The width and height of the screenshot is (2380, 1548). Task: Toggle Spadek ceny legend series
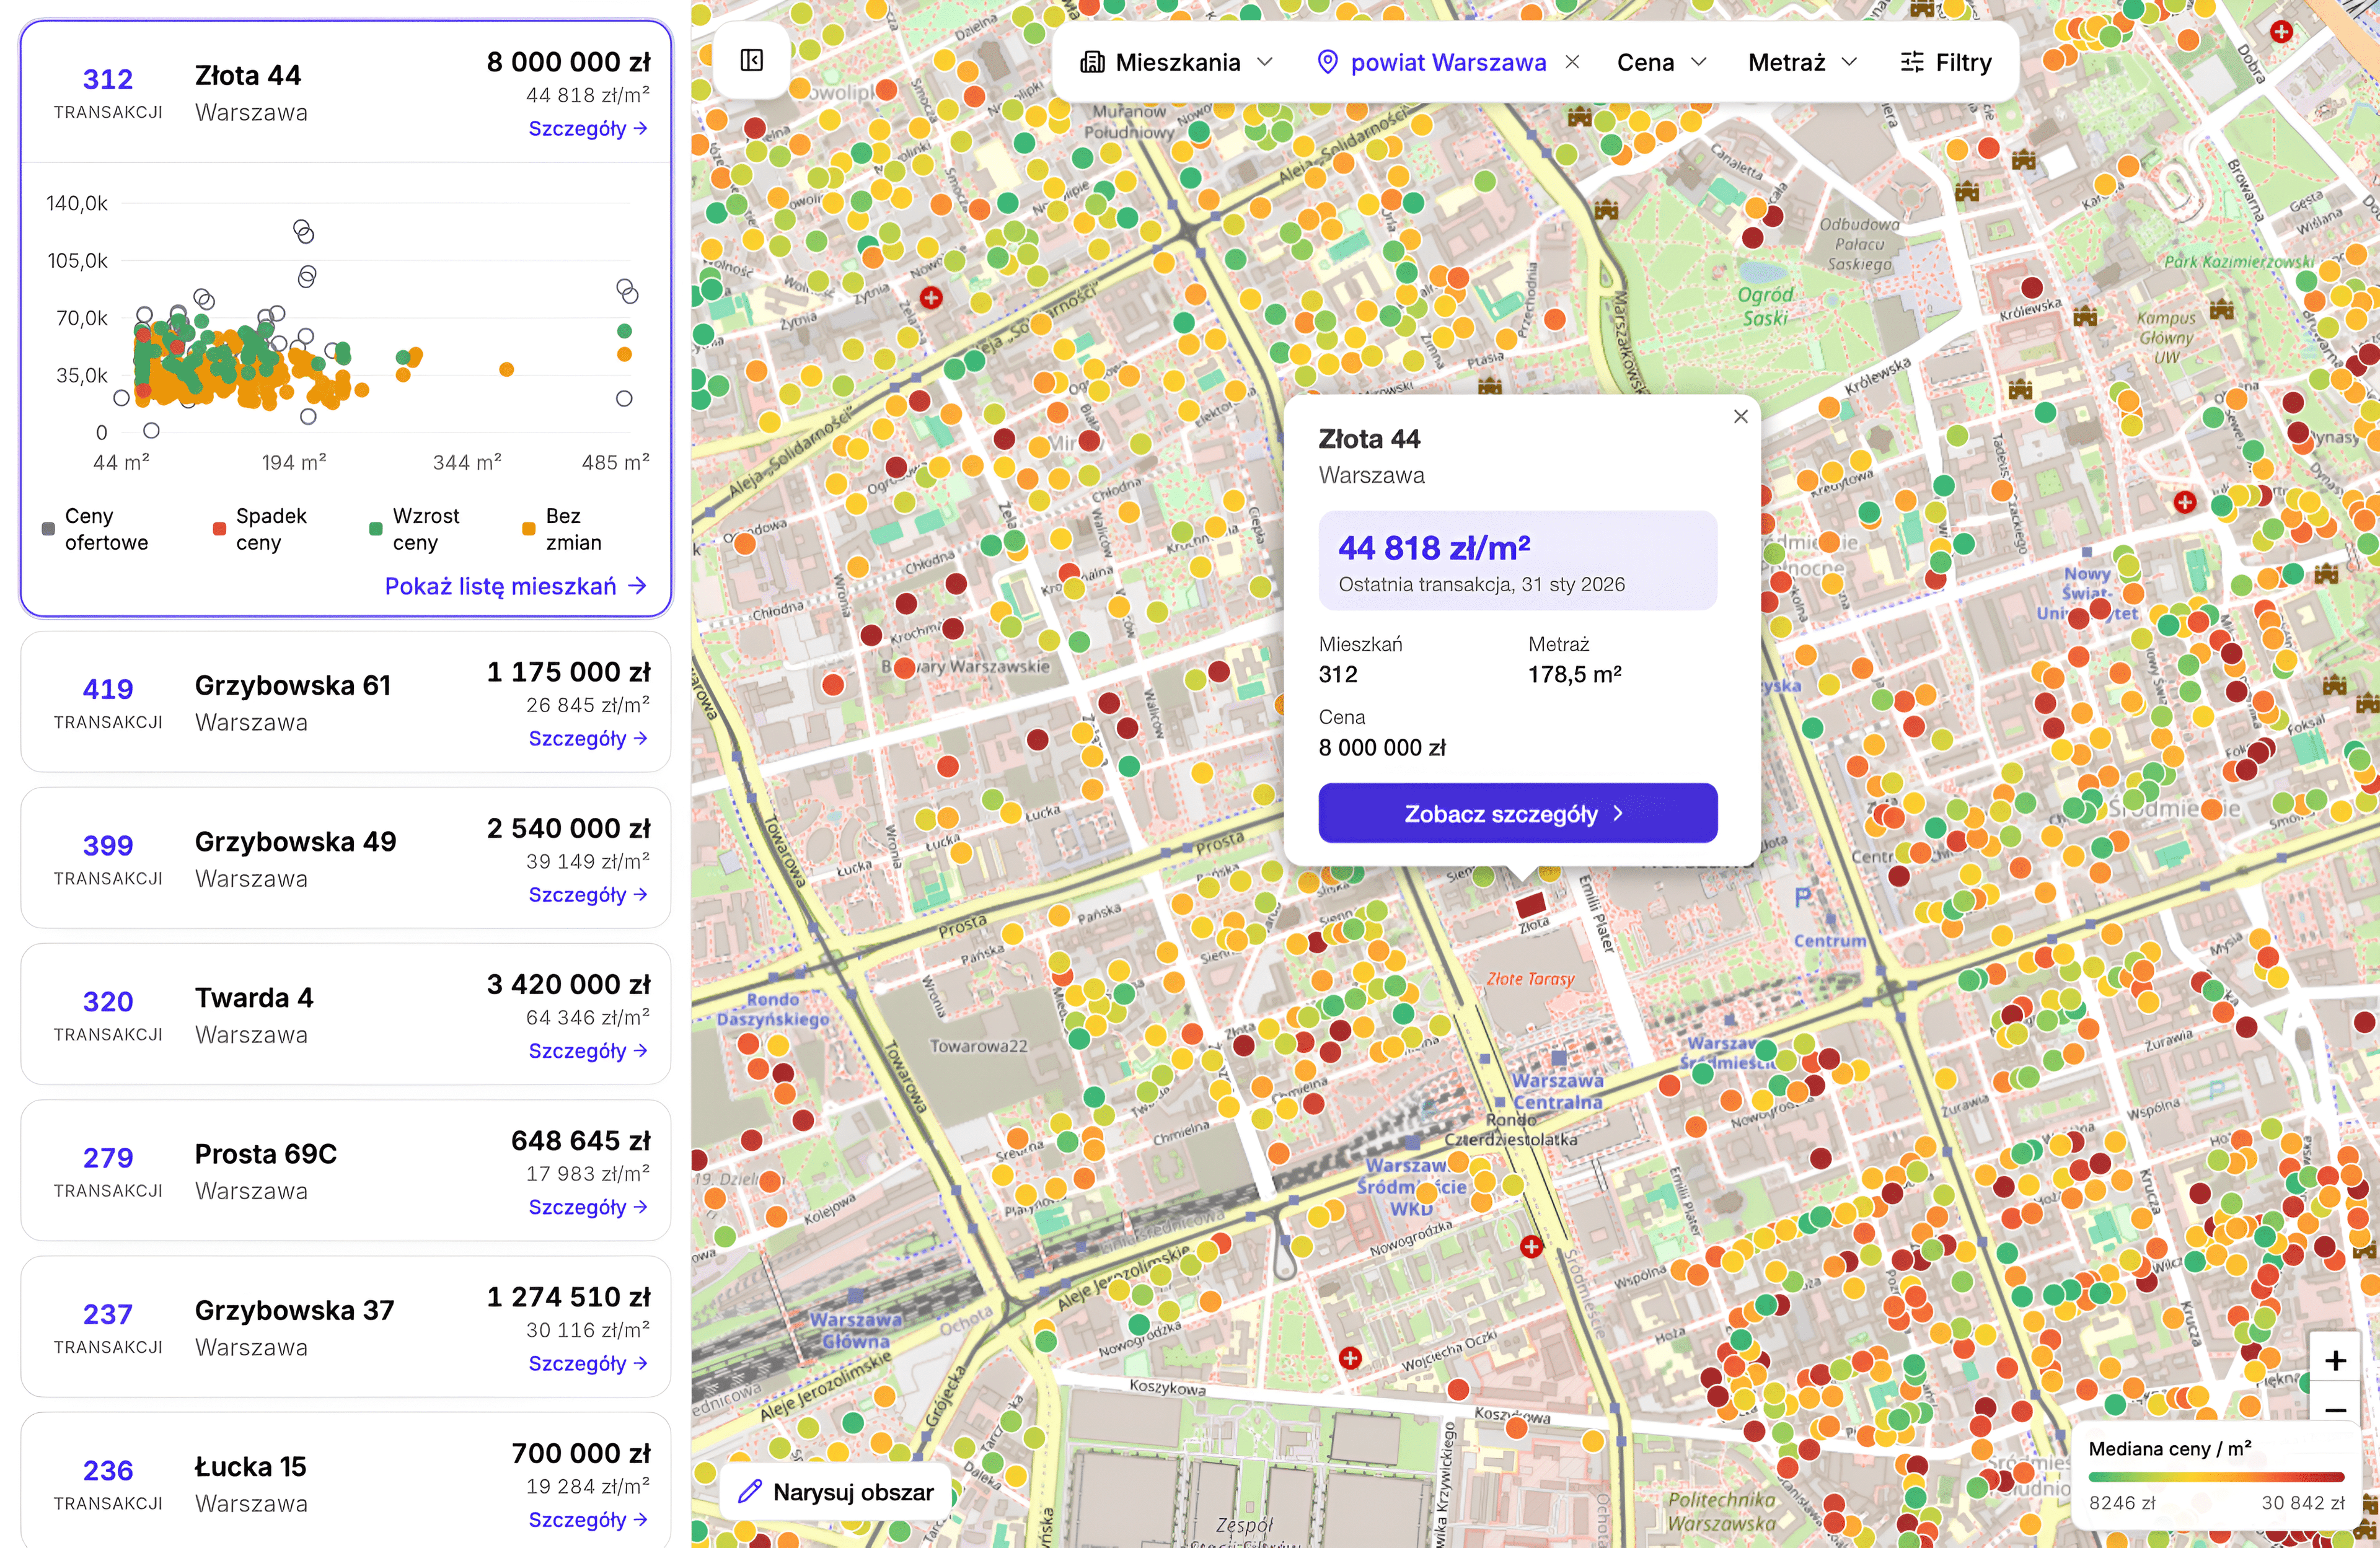click(260, 529)
